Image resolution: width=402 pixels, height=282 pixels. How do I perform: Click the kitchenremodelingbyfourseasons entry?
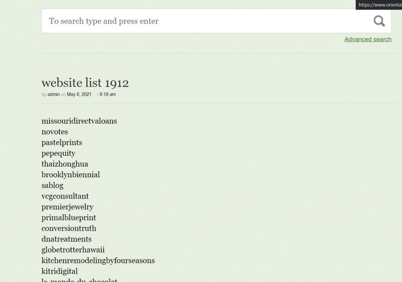98,260
